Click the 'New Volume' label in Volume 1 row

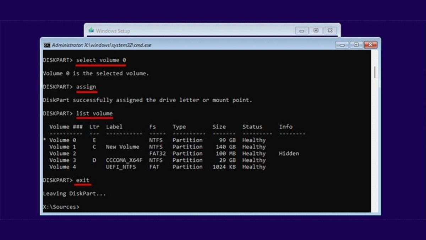pos(122,147)
